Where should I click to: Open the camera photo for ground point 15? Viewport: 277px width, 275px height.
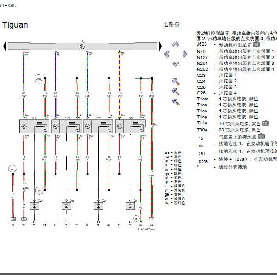pos(261,136)
